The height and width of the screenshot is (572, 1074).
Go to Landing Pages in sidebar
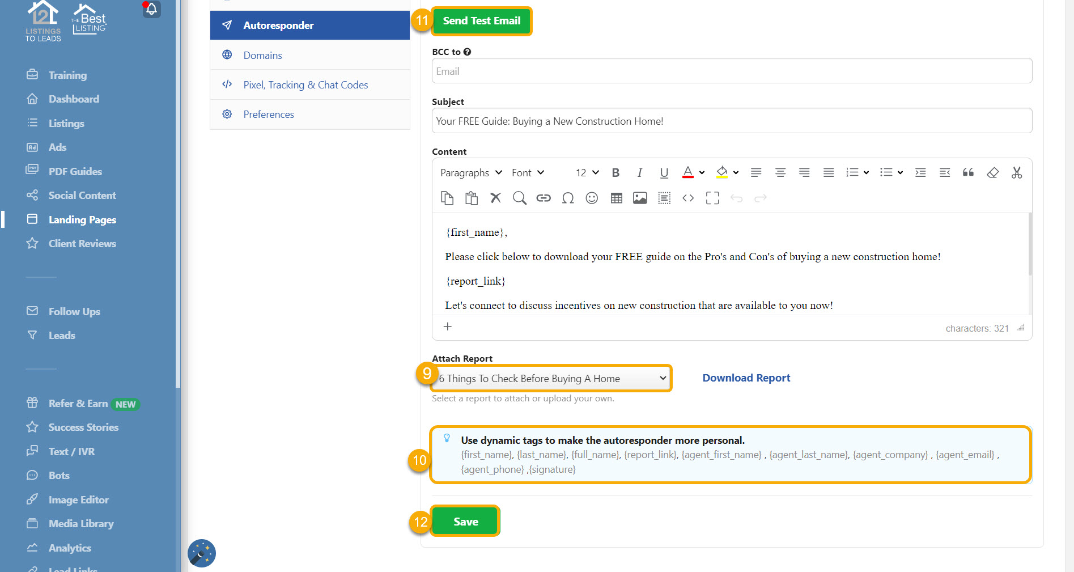click(82, 219)
